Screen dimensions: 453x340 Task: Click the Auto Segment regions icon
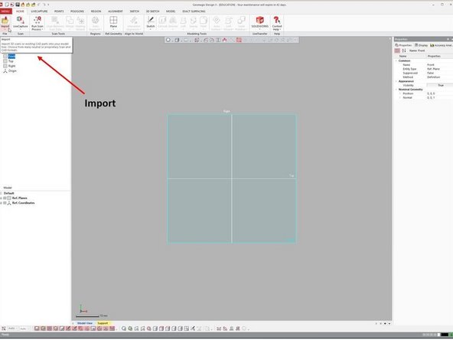point(95,23)
